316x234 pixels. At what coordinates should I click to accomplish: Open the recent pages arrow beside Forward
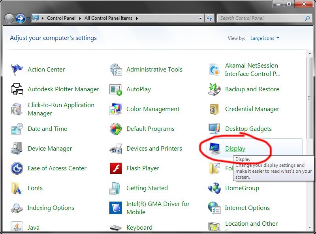(x=28, y=19)
